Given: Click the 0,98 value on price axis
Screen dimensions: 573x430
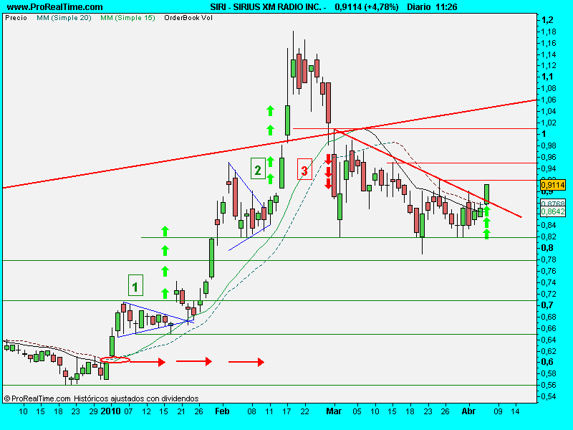Looking at the screenshot, I should [549, 145].
